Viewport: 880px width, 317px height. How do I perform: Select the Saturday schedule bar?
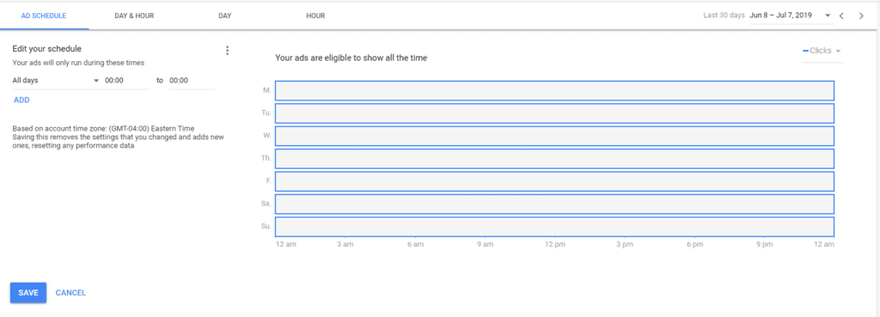(x=554, y=204)
